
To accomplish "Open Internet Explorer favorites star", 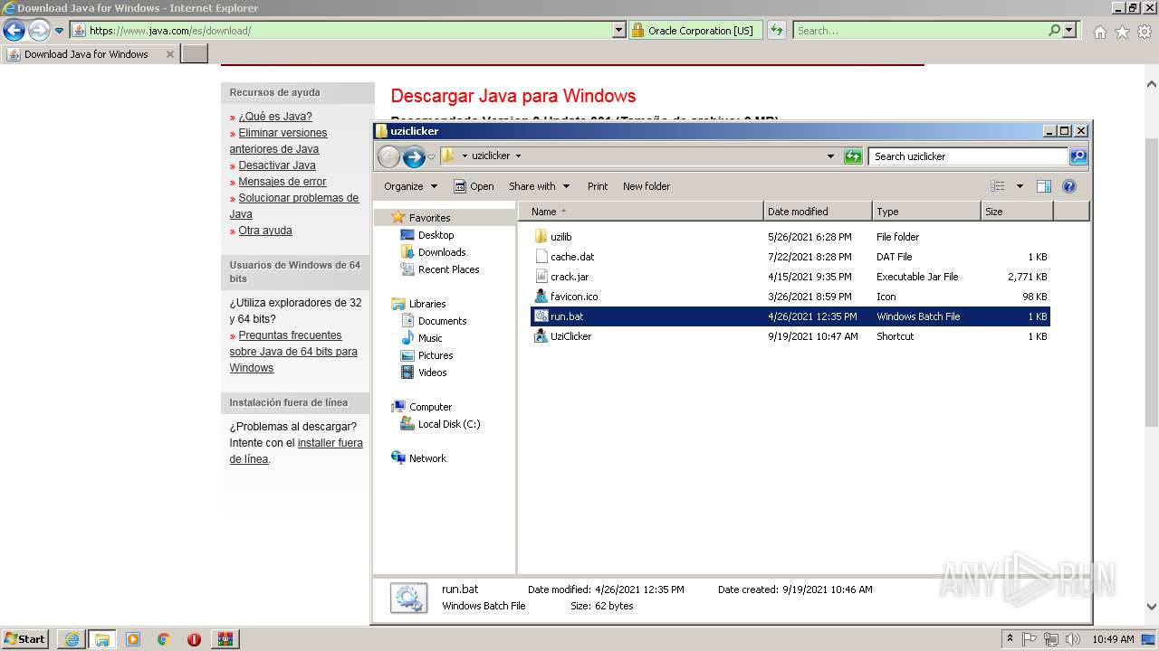I will pos(1122,32).
